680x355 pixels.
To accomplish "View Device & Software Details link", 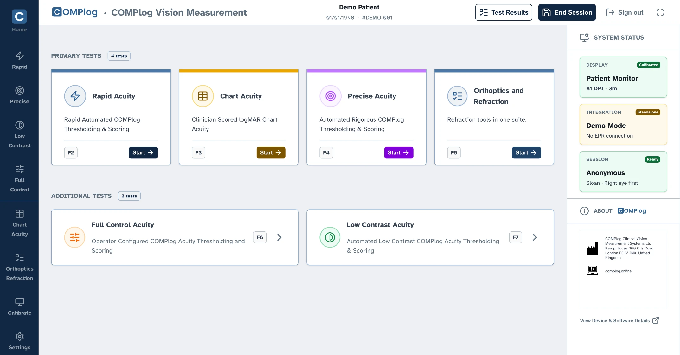I will [619, 320].
